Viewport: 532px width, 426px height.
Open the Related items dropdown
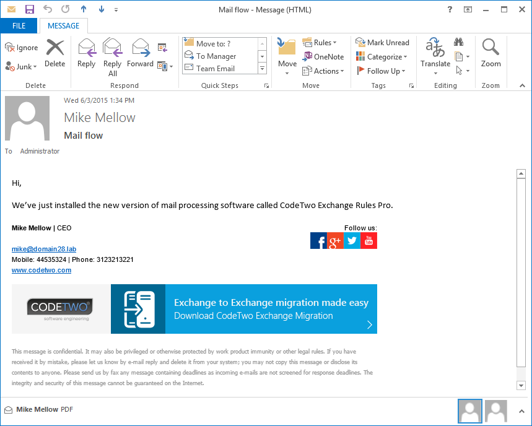pos(462,56)
